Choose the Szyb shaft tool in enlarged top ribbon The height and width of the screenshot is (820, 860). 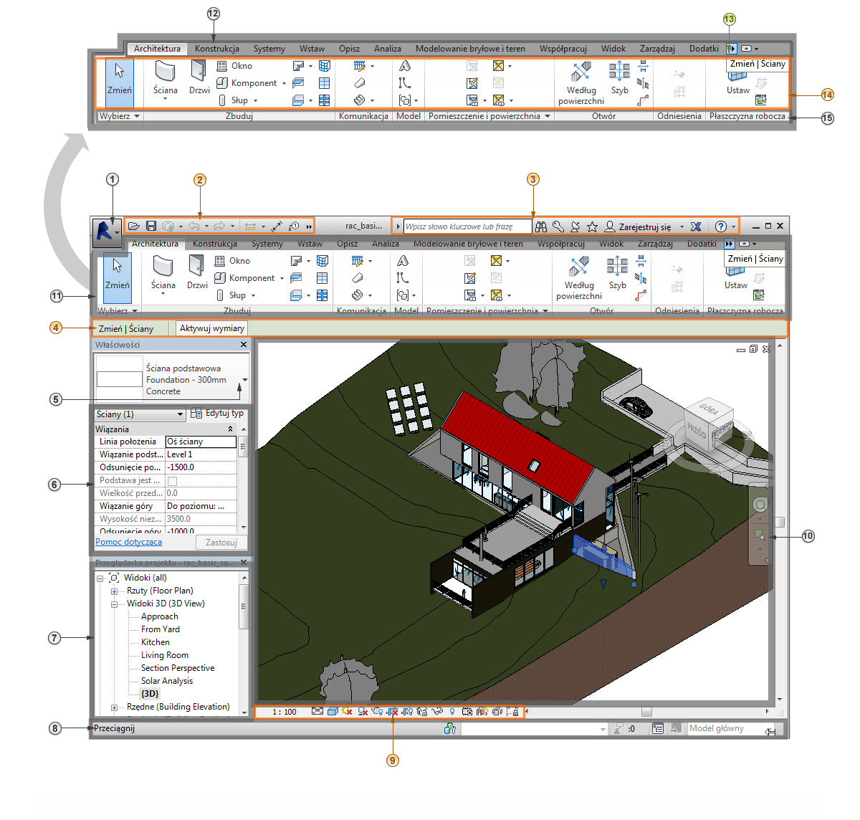pyautogui.click(x=619, y=77)
